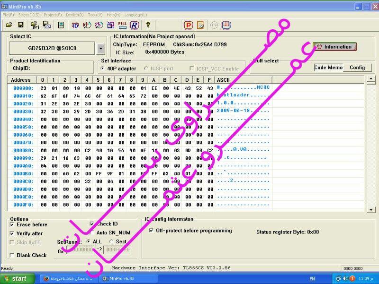
Task: Open the Device(D) menu
Action: [75, 15]
